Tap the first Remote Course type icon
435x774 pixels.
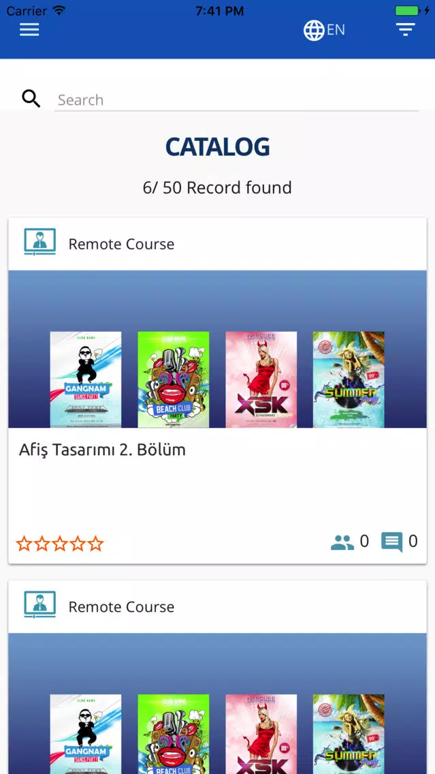click(40, 243)
